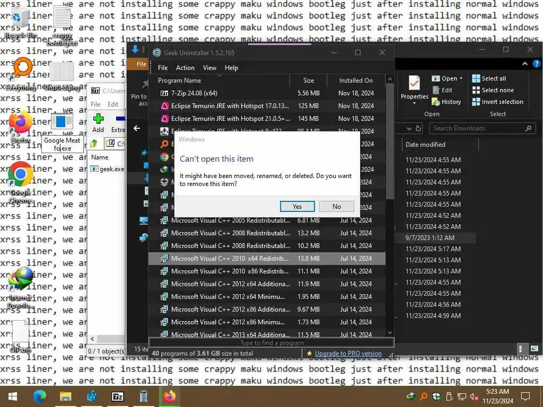Select the Everything desktop shortcut
Screen dimensions: 543x407
coord(21,74)
